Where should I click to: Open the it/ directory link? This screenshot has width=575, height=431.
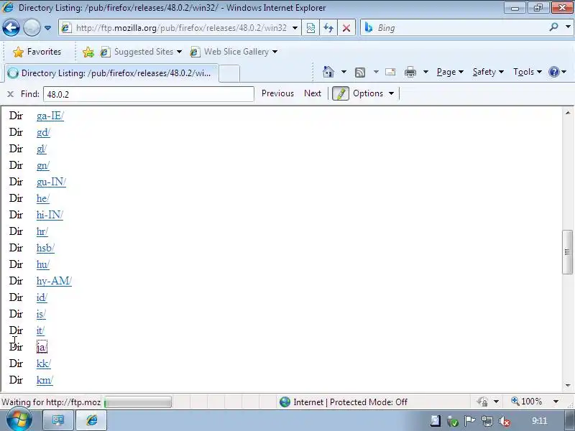click(x=40, y=330)
